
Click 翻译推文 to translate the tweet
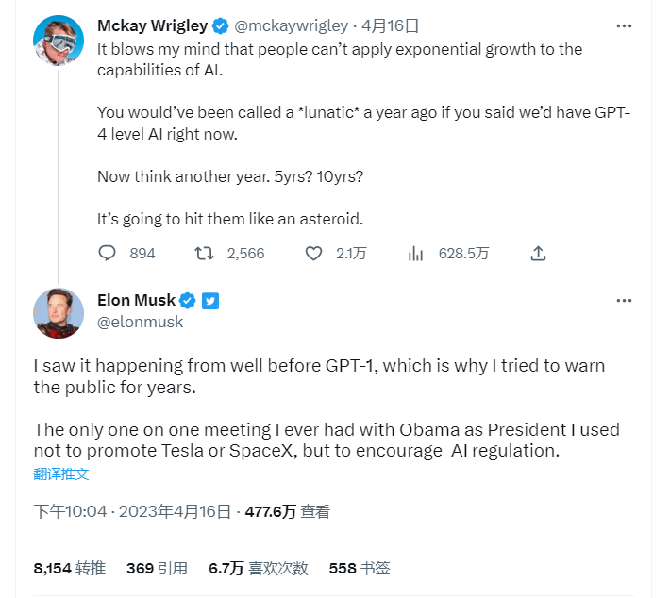pyautogui.click(x=61, y=474)
